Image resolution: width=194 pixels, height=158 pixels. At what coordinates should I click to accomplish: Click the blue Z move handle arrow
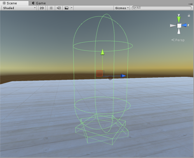click(123, 76)
